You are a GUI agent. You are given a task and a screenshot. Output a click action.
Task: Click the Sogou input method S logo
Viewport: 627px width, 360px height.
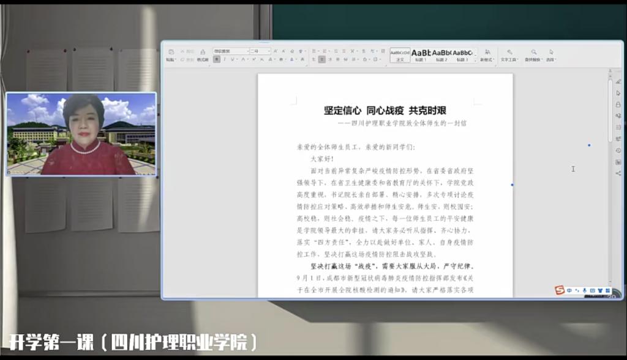(x=559, y=290)
